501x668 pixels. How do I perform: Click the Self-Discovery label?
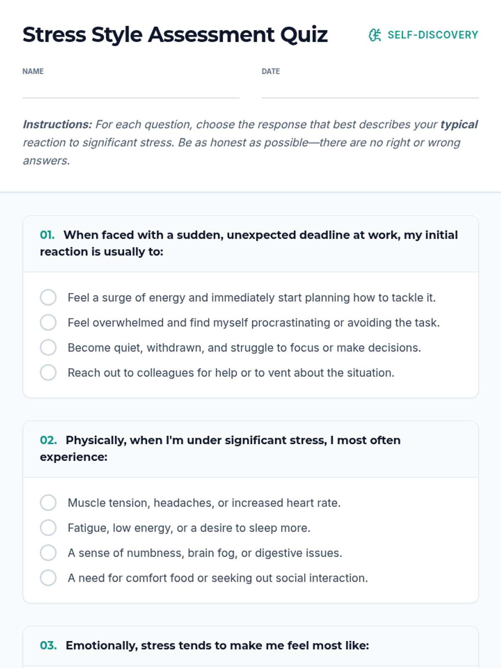(433, 35)
